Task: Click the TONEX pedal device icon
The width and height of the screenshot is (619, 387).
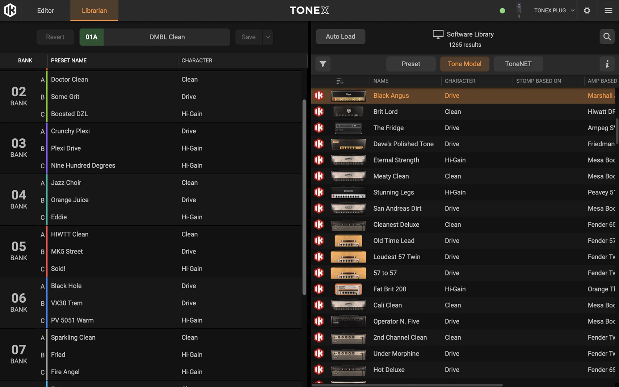Action: coord(519,10)
